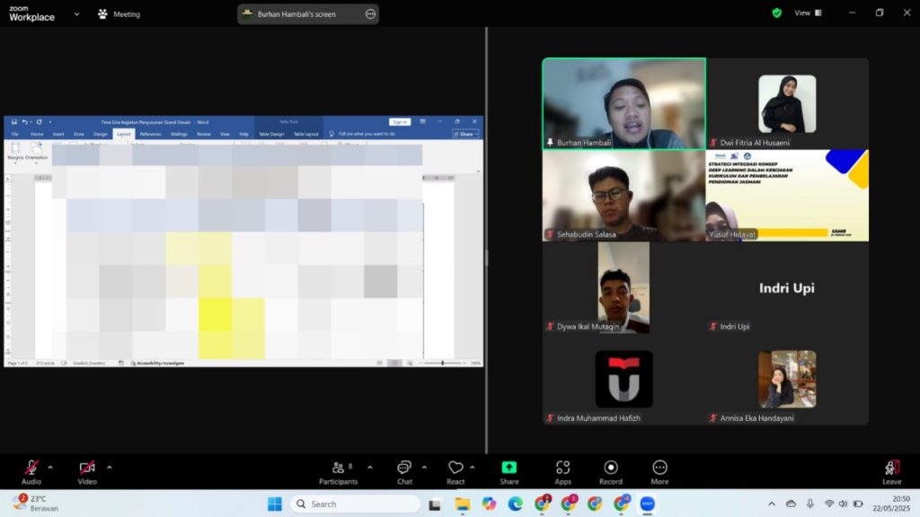Start recording the meeting
Screen dimensions: 920x517
coord(611,471)
